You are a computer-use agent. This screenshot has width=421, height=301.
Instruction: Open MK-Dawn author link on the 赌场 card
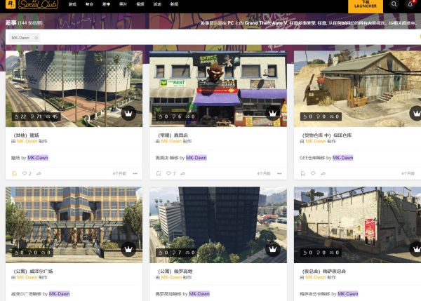(x=27, y=141)
